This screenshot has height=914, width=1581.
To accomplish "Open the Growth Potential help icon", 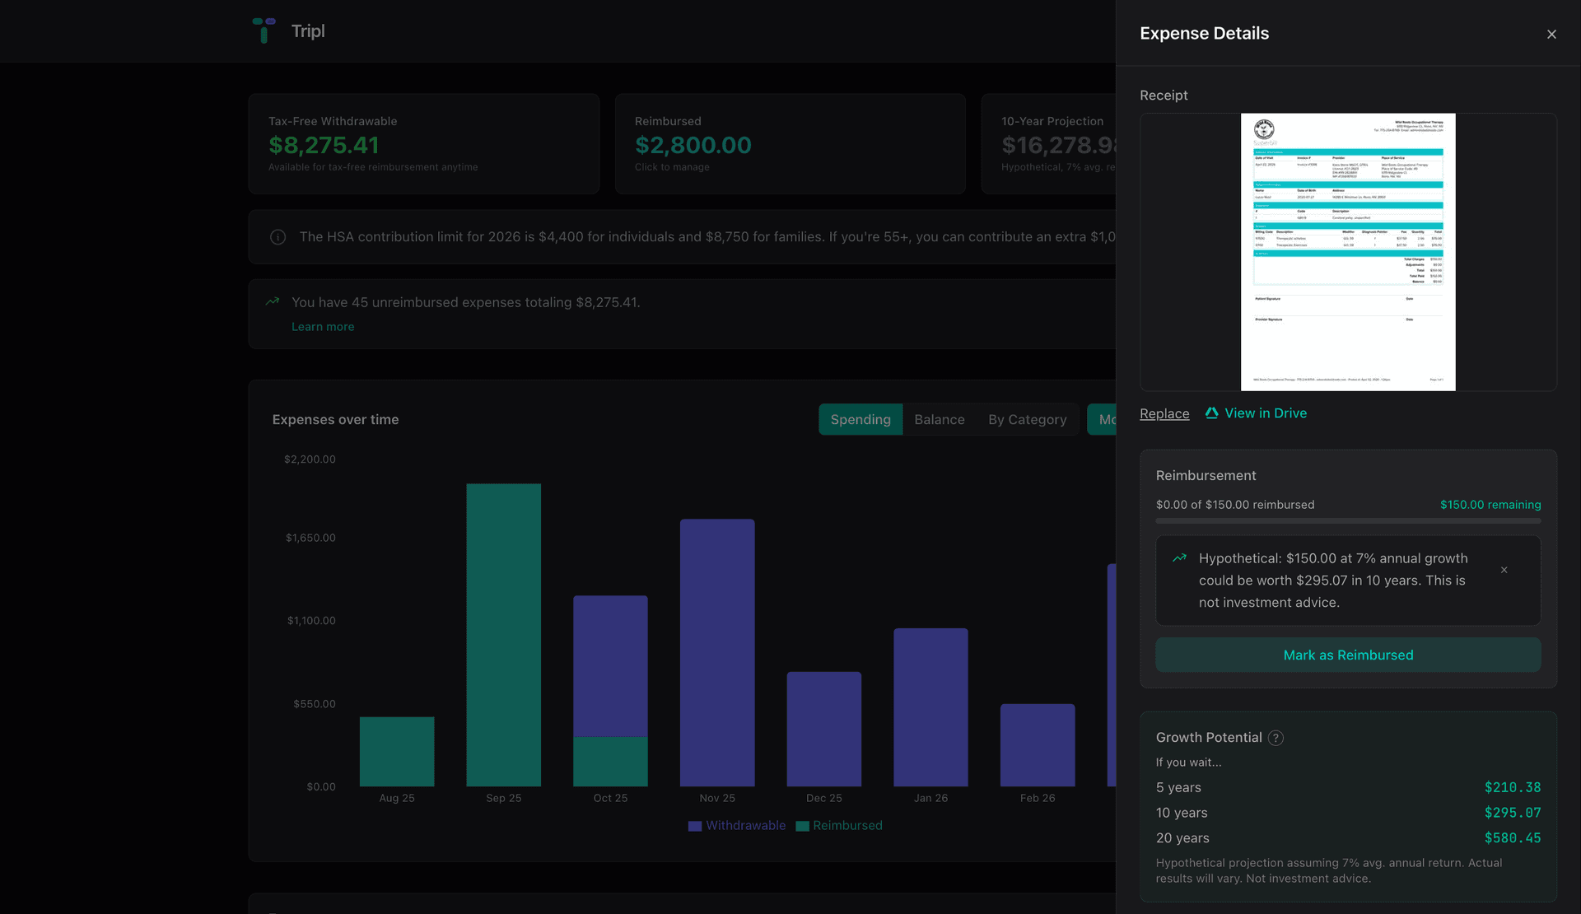I will coord(1276,738).
